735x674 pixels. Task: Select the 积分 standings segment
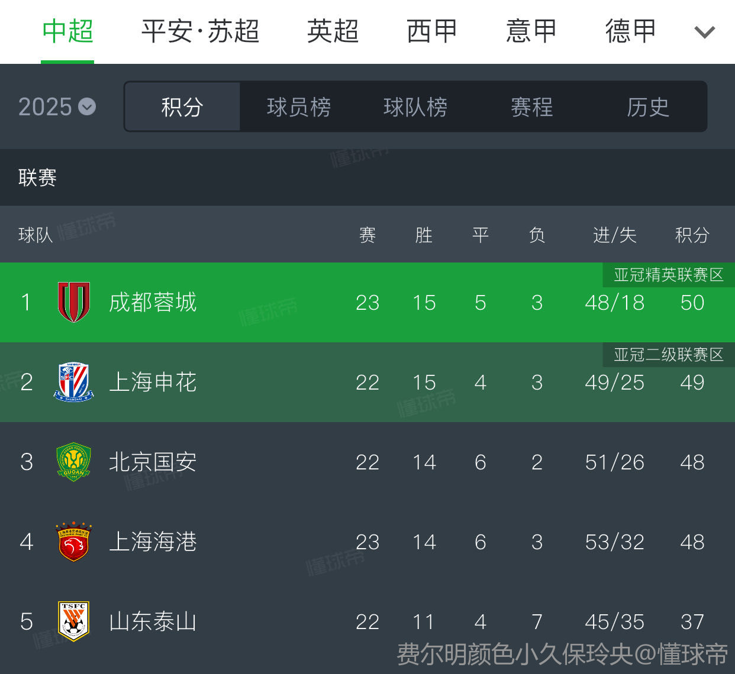(x=182, y=107)
